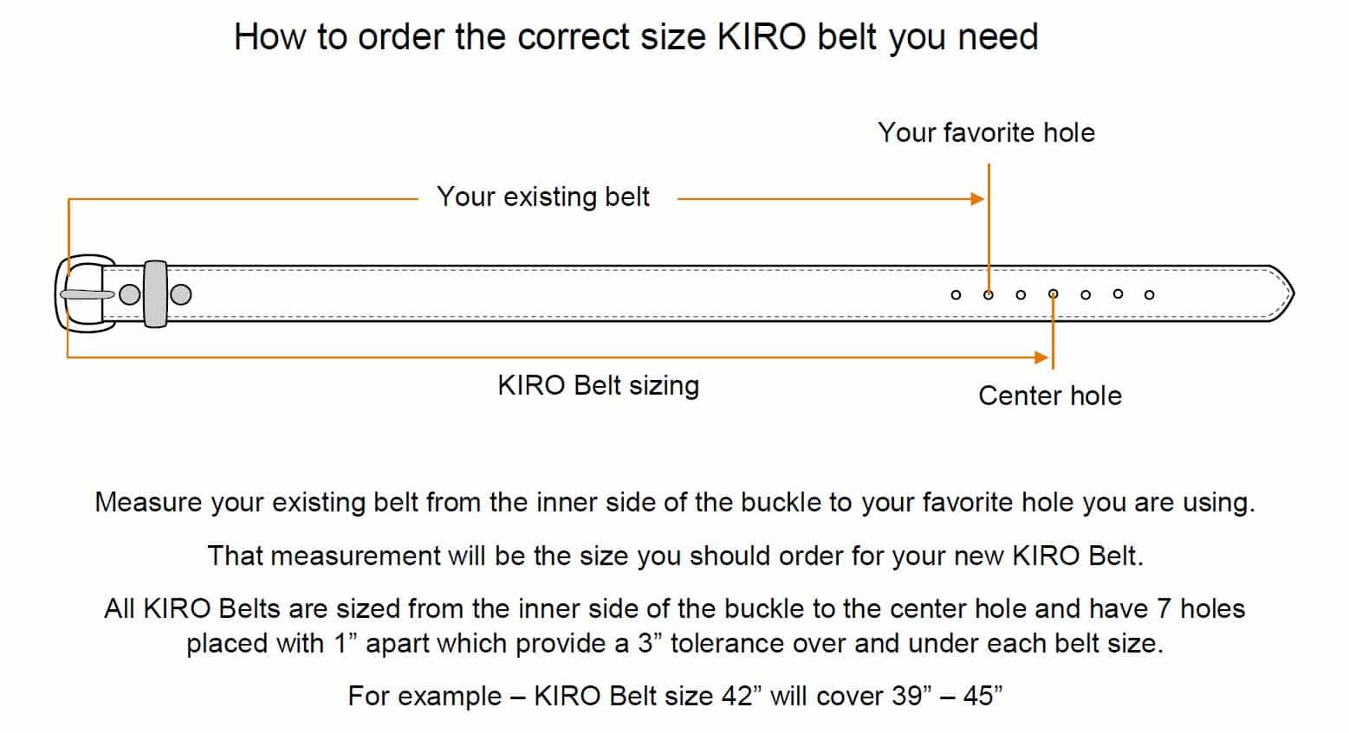The width and height of the screenshot is (1349, 733).
Task: Click the arrowhead pointing to favorite hole line
Action: (978, 199)
